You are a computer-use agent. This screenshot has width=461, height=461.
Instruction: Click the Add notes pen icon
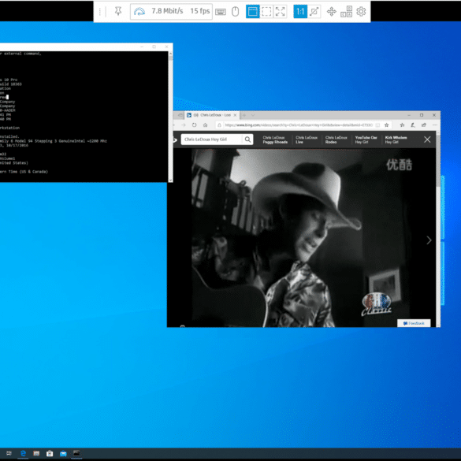point(413,125)
